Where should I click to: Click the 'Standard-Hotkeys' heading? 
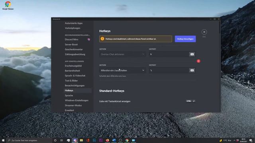click(x=112, y=91)
